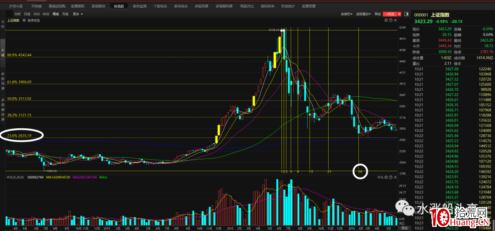Open VOL indicator settings gear
Viewport: 495px width, 231px height.
pos(386,177)
